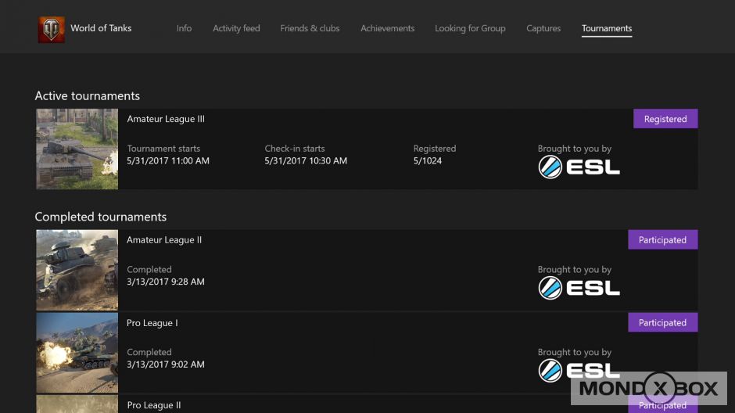Open the Captures tab
Viewport: 735px width, 413px height.
[x=543, y=28]
